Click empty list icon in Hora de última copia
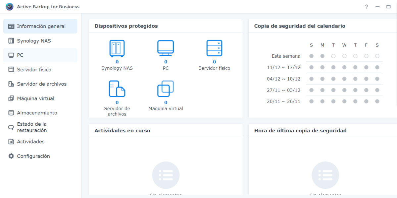The image size is (397, 198). click(x=325, y=175)
